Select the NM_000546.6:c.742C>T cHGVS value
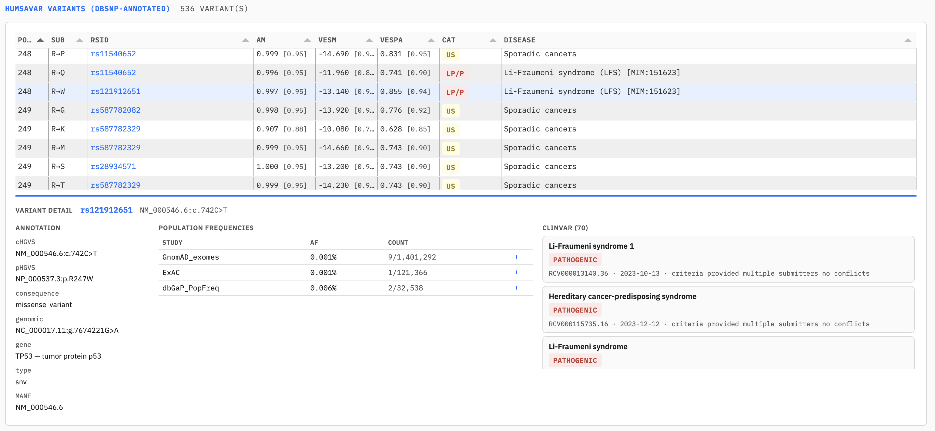 (x=56, y=254)
